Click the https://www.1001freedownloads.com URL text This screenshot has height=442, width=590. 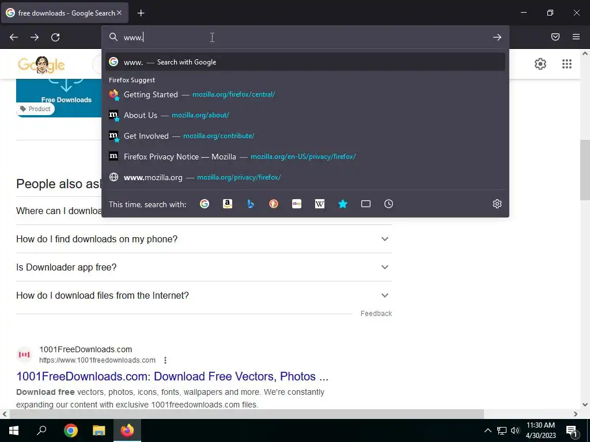97,360
